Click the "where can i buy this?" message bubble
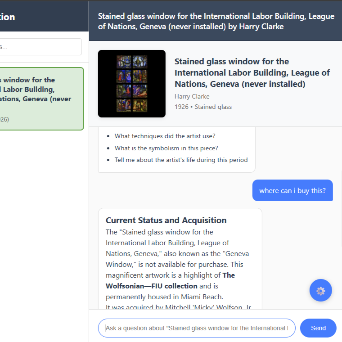 click(292, 190)
